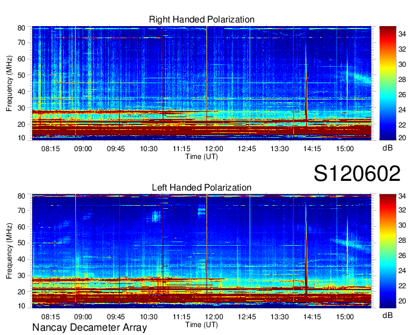413x335 pixels.
Task: Click the 12:00 tick label on the lower time axis
Action: tap(214, 317)
